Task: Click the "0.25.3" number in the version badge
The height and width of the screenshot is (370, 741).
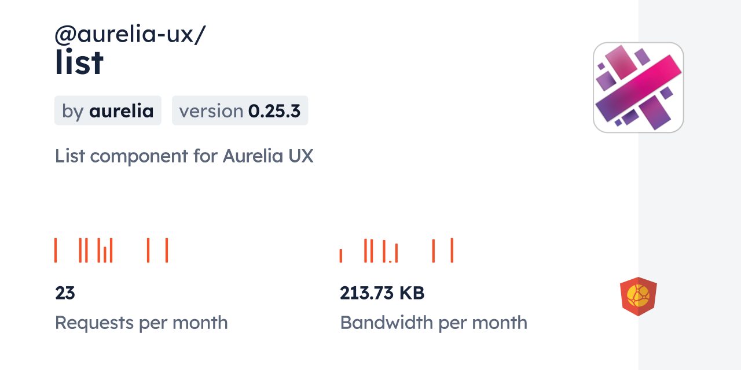Action: pyautogui.click(x=274, y=111)
